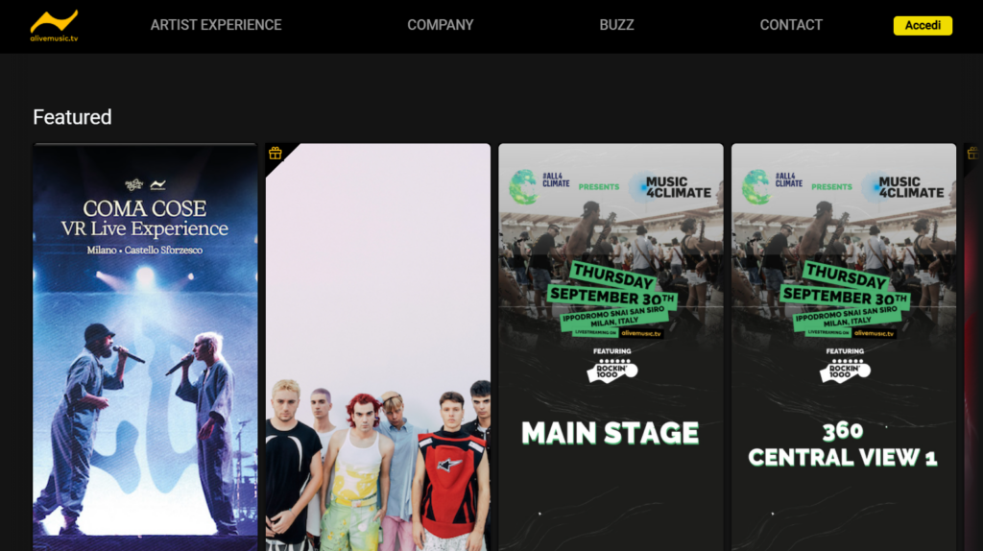Image resolution: width=983 pixels, height=551 pixels.
Task: Click the yellow Accedi login button
Action: pos(923,26)
